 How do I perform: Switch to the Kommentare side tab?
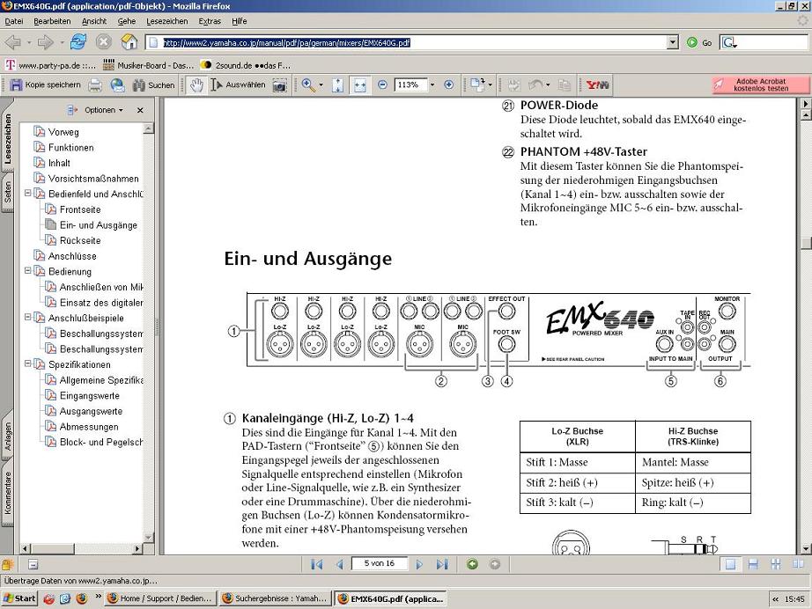coord(7,493)
